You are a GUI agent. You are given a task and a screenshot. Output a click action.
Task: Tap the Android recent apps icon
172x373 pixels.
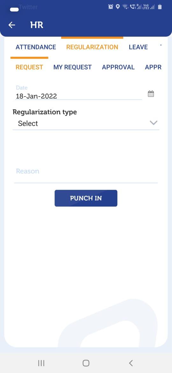(x=41, y=363)
